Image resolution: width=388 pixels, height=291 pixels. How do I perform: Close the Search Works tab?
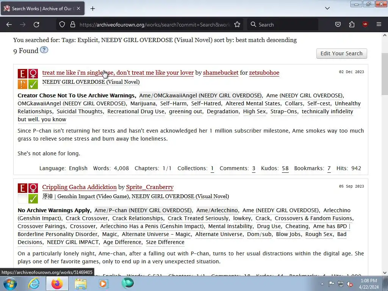[x=78, y=8]
